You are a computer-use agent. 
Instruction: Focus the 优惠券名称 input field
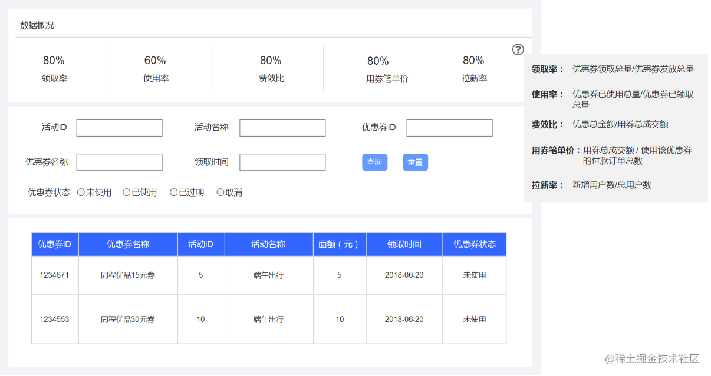pos(119,162)
